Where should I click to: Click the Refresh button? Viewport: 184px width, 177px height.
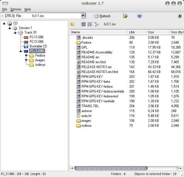(102, 16)
